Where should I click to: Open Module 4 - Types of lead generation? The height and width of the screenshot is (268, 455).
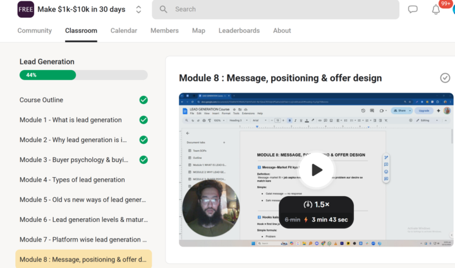click(x=83, y=180)
